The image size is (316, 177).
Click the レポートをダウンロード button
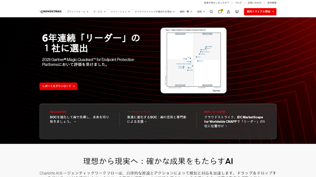[x=58, y=86]
